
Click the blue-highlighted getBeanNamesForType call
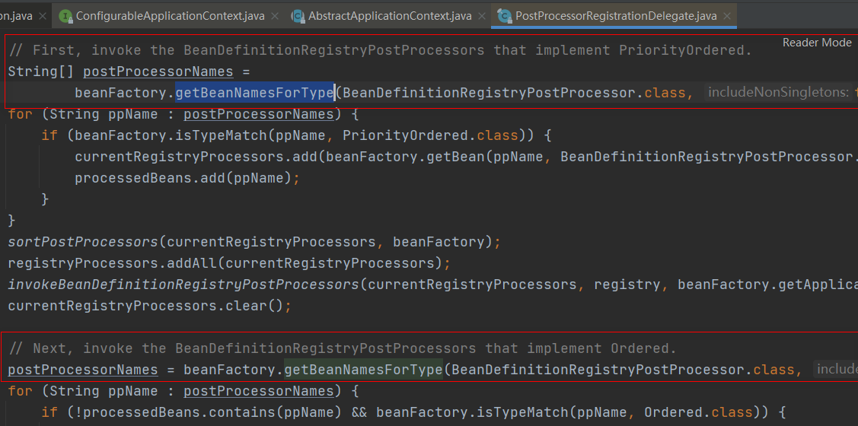(254, 93)
